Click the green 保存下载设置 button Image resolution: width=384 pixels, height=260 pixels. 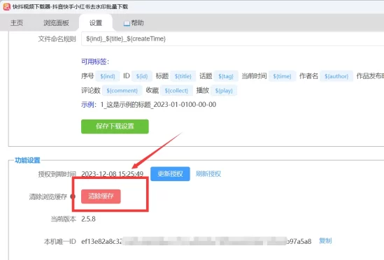point(115,127)
